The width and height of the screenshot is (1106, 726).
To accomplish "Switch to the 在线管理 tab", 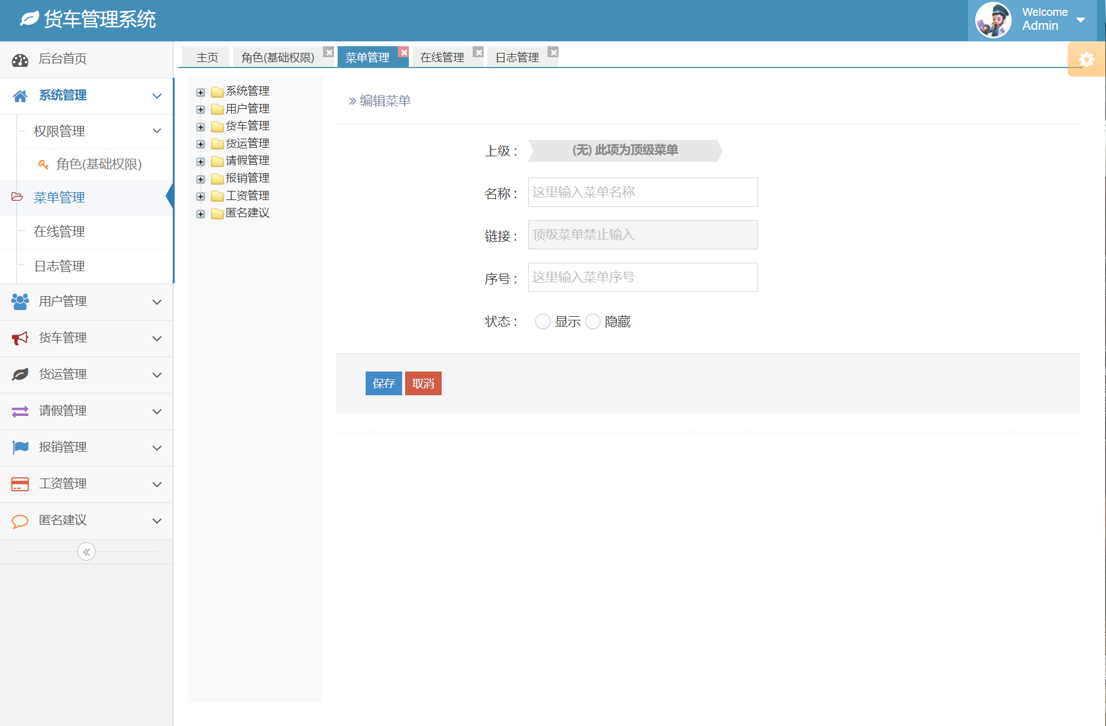I will pyautogui.click(x=442, y=57).
